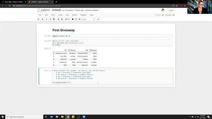Open File Explorer from the taskbar
Screen dimensions: 212x119
tap(62, 117)
